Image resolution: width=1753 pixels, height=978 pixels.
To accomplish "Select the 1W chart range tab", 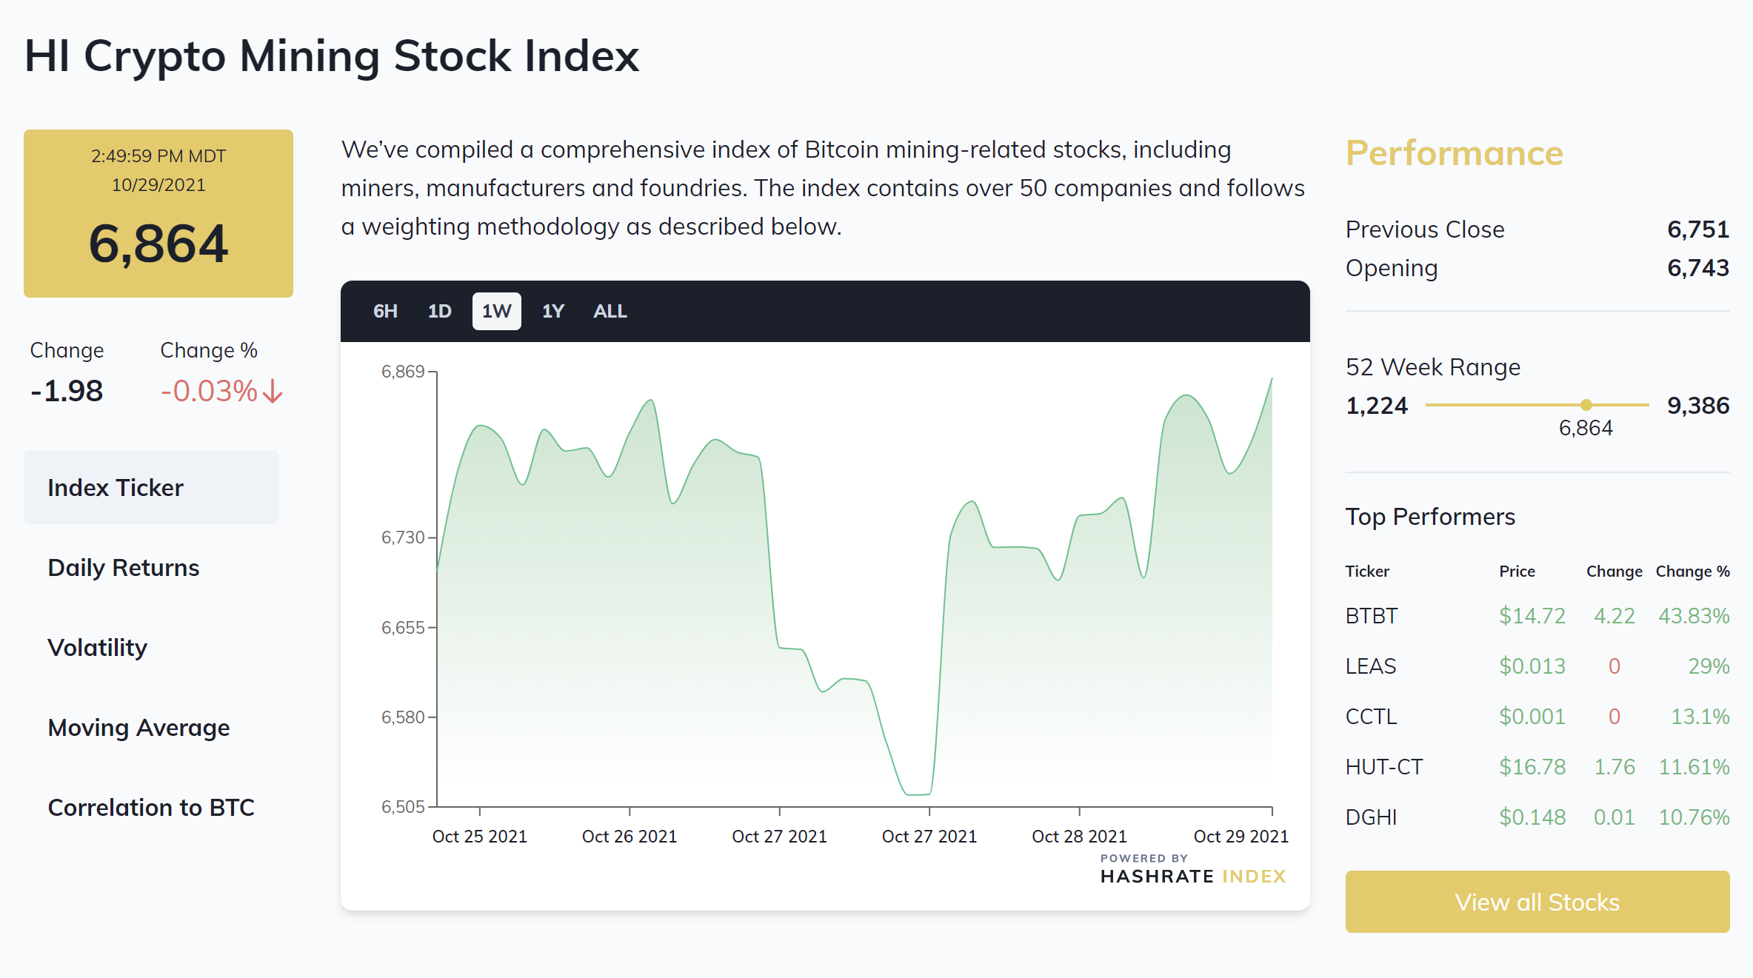I will tap(496, 311).
